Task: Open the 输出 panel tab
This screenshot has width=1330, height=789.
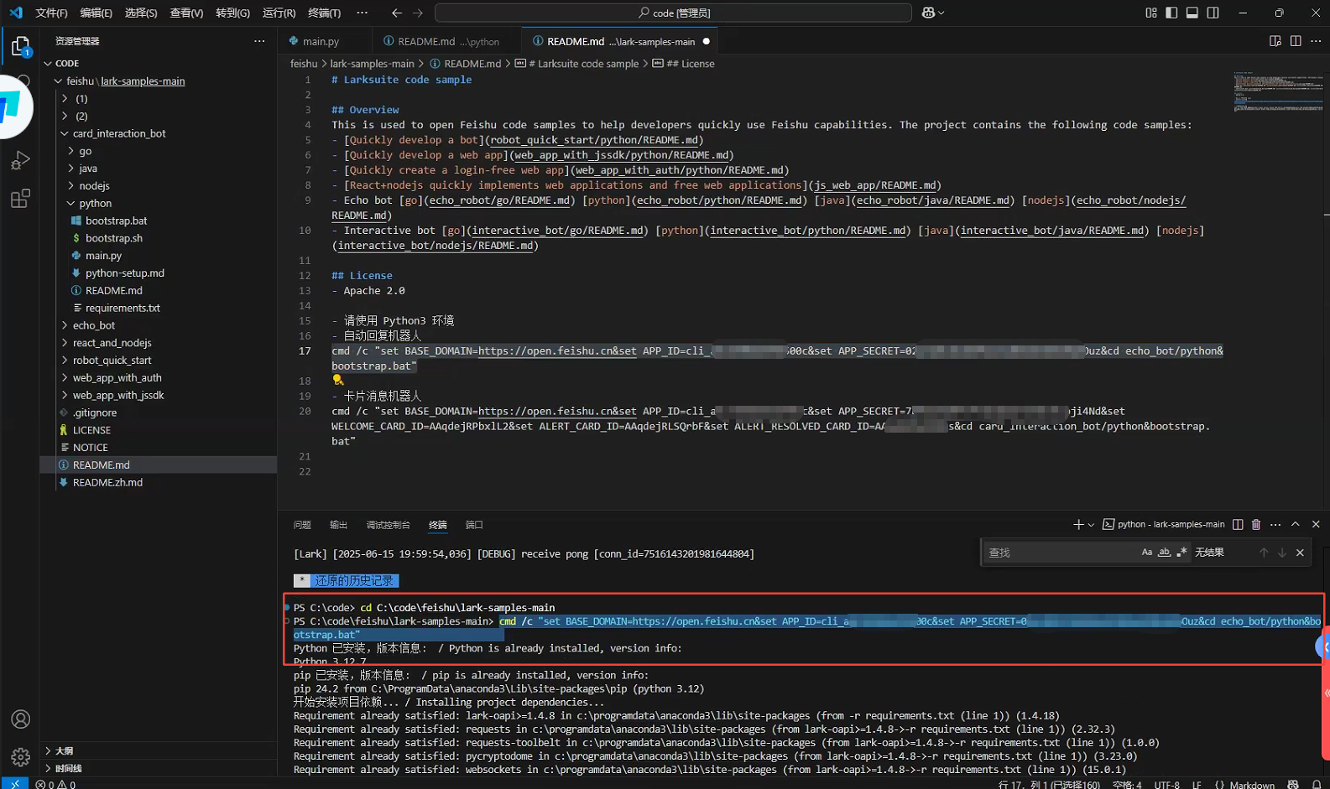Action: 338,525
